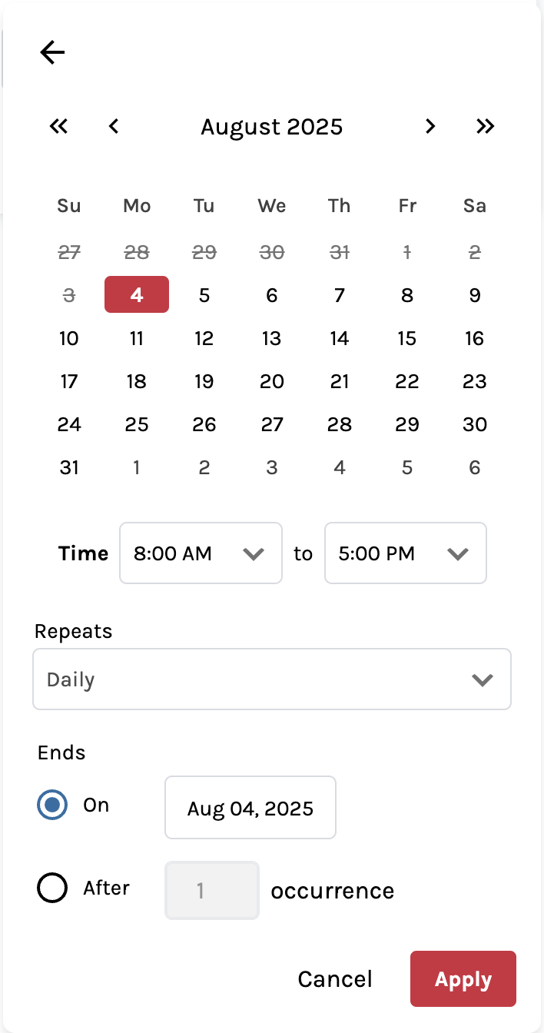Go to previous year with double chevron
The width and height of the screenshot is (544, 1033).
point(59,126)
